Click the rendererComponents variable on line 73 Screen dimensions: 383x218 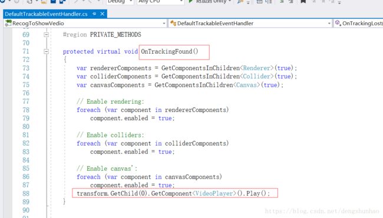tap(121, 68)
